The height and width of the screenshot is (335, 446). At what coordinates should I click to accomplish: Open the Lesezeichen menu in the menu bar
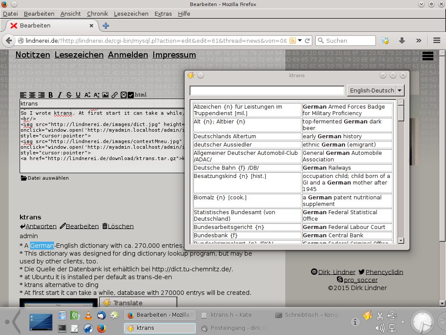pos(131,14)
